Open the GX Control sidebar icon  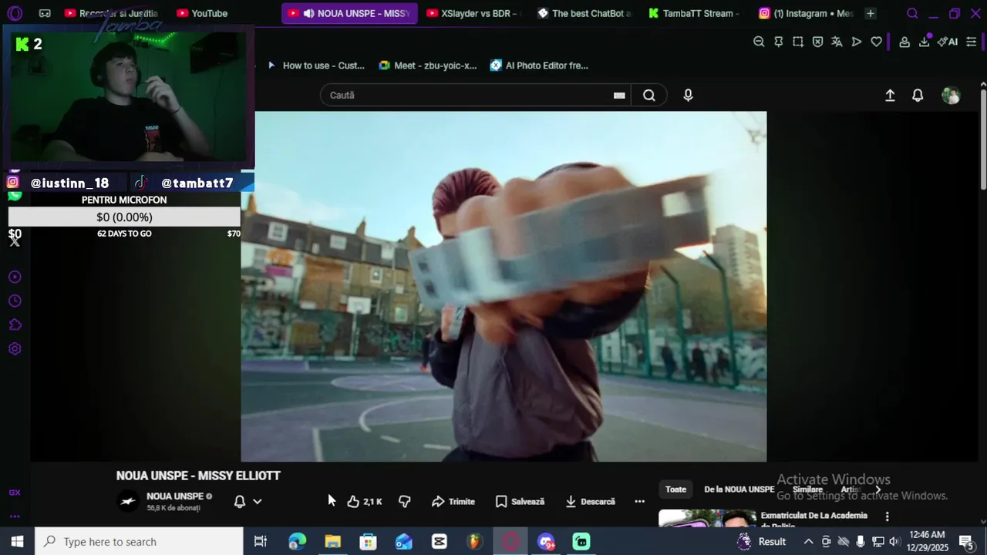(15, 493)
